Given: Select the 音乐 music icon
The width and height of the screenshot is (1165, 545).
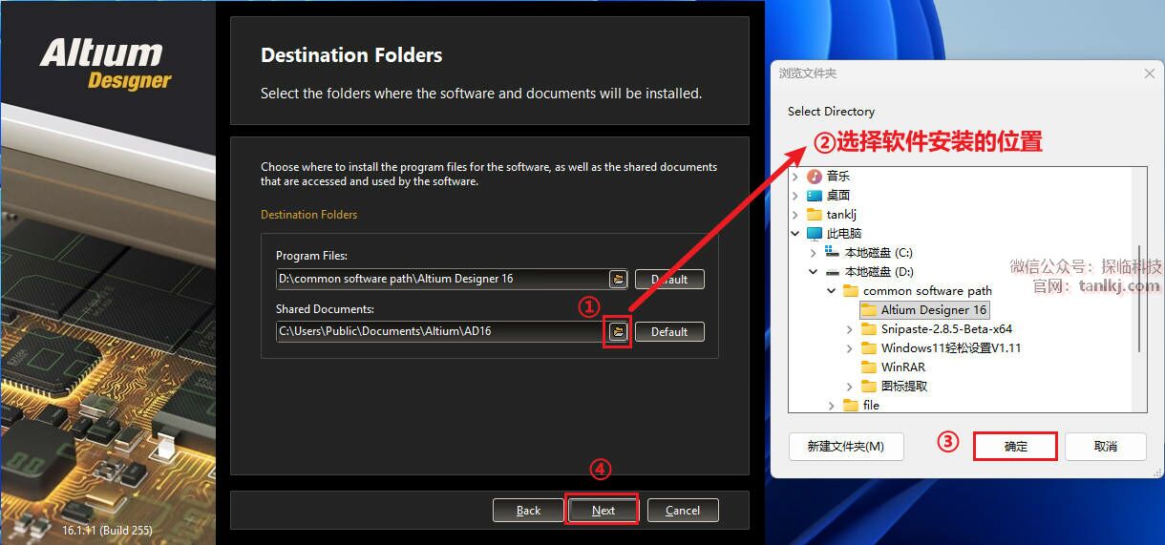Looking at the screenshot, I should click(x=815, y=177).
